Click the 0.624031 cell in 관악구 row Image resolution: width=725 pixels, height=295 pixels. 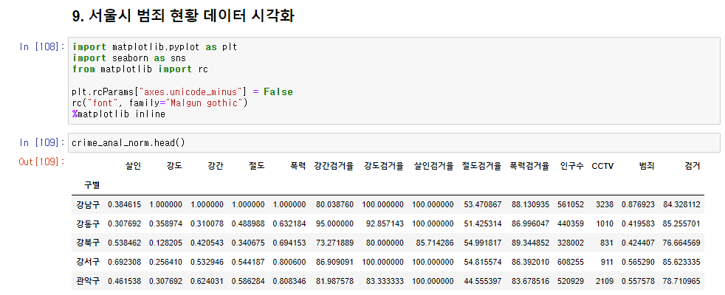pyautogui.click(x=207, y=281)
